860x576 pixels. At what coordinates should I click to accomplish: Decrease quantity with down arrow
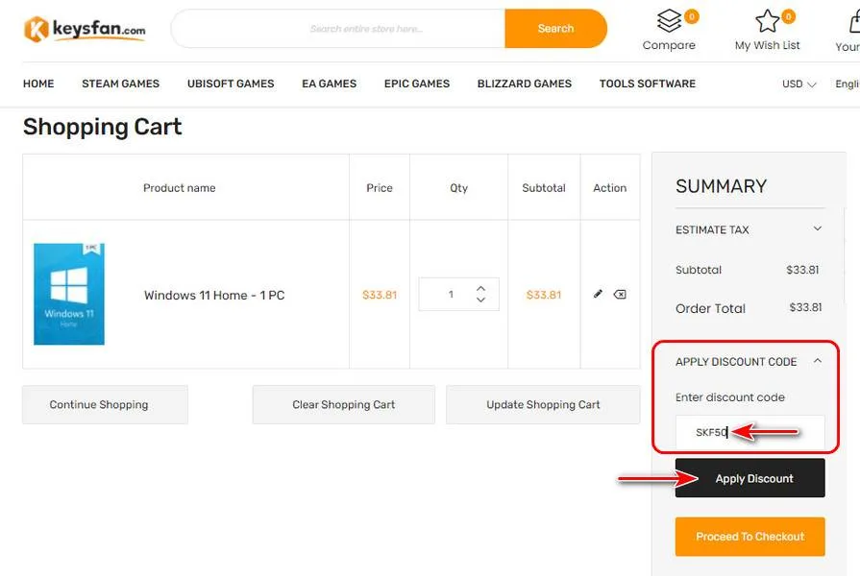click(x=480, y=300)
